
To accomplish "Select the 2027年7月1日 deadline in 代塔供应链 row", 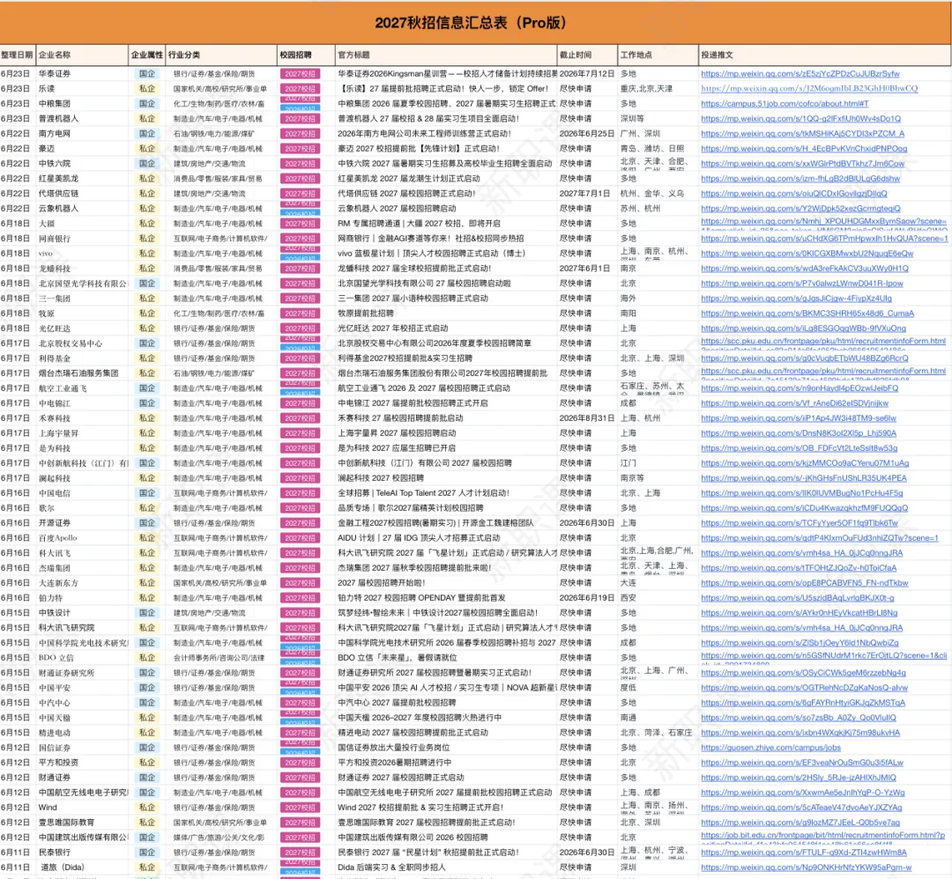I will pyautogui.click(x=584, y=194).
